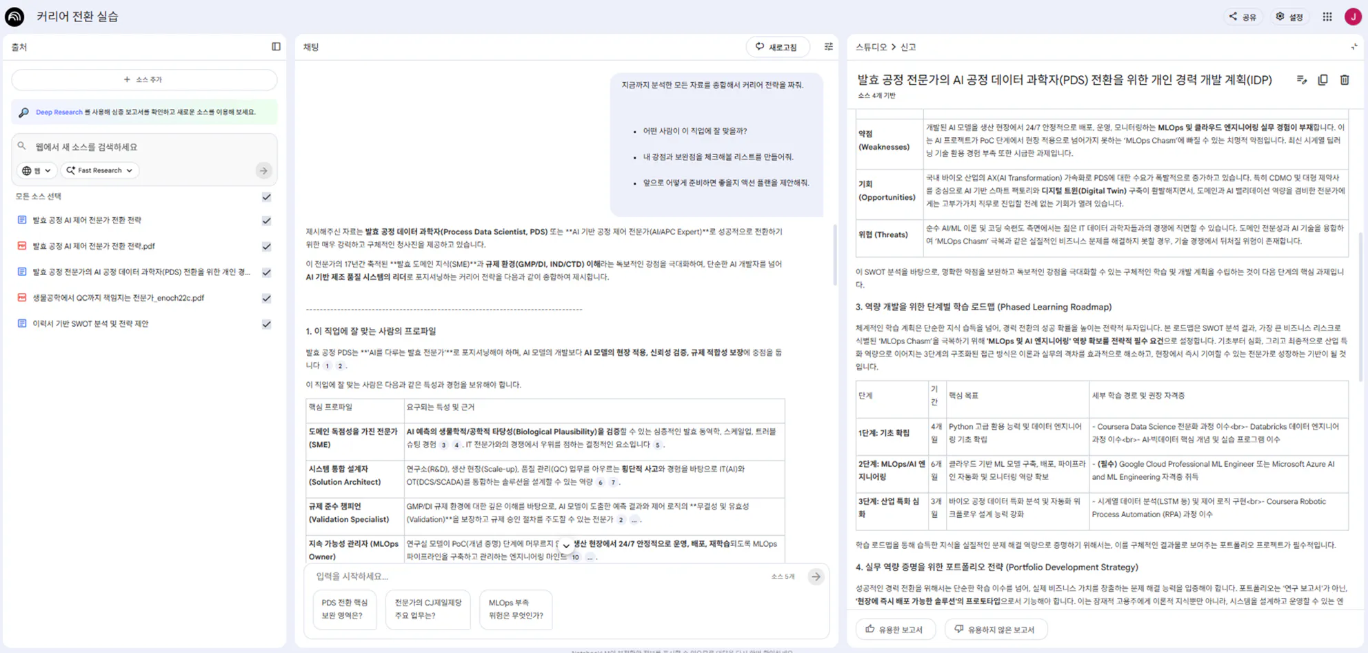This screenshot has width=1368, height=653.
Task: Click in the 입력을 시작하세요 chat input field
Action: (483, 576)
